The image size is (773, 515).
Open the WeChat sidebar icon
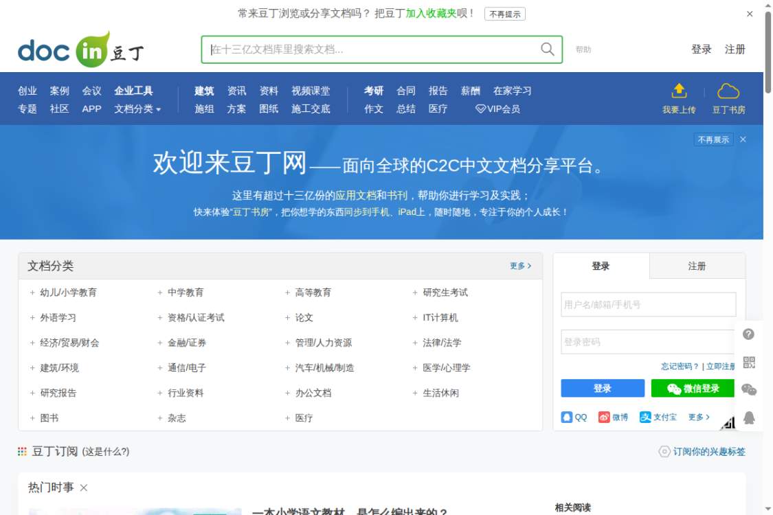click(x=749, y=390)
